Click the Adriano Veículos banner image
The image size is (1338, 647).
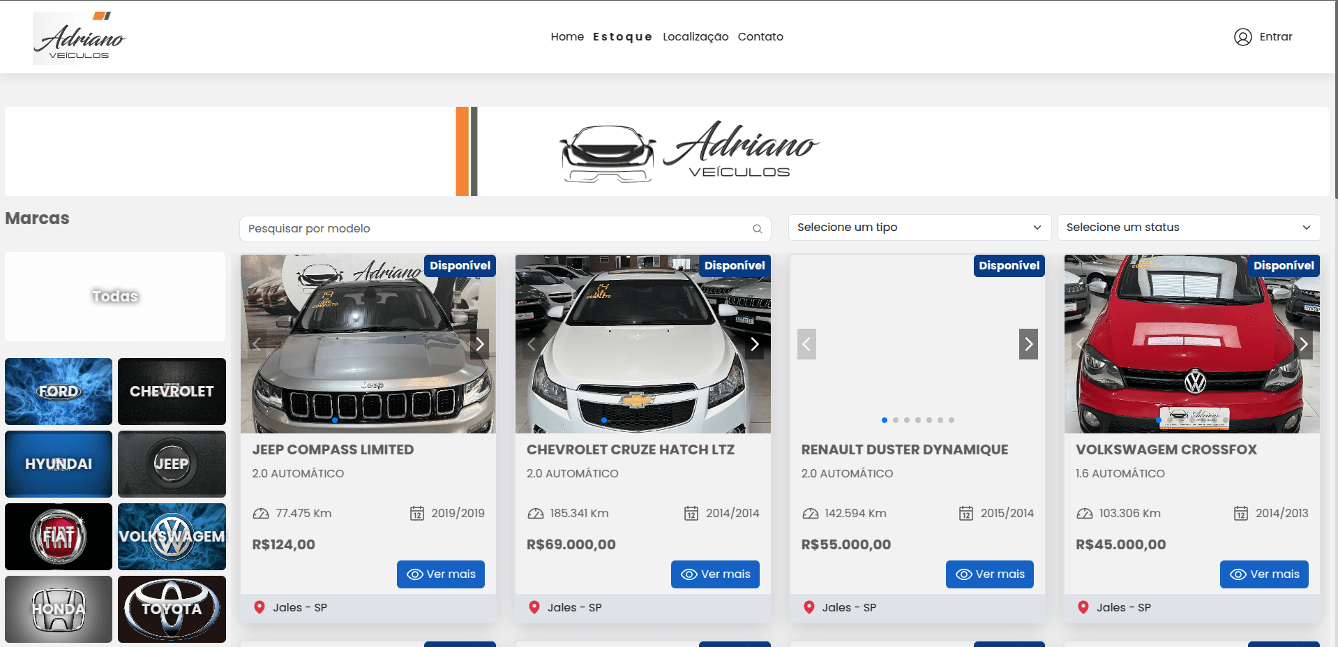tap(668, 151)
